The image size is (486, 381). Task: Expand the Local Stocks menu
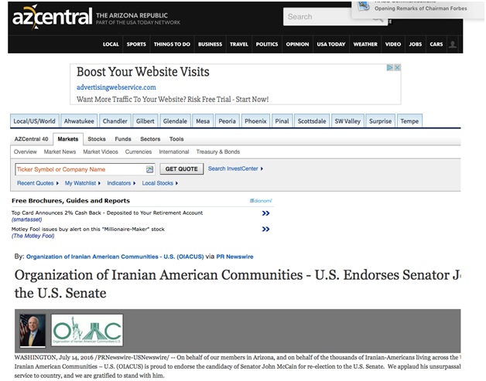[159, 183]
